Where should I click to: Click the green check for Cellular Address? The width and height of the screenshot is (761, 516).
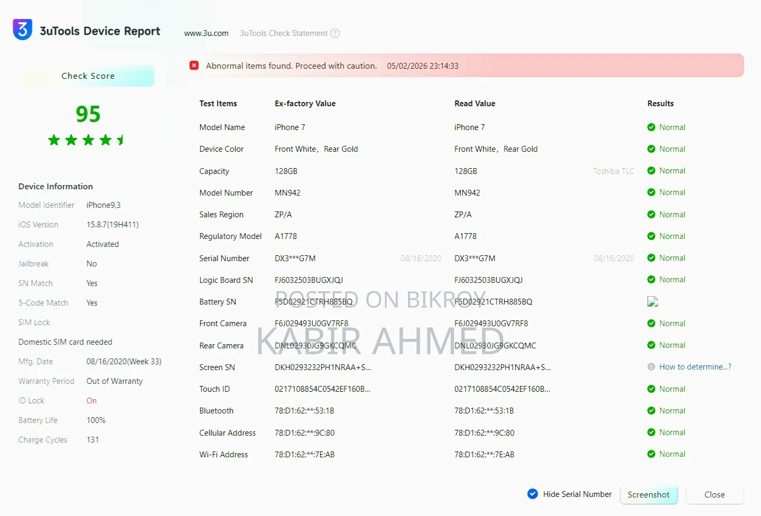coord(651,432)
